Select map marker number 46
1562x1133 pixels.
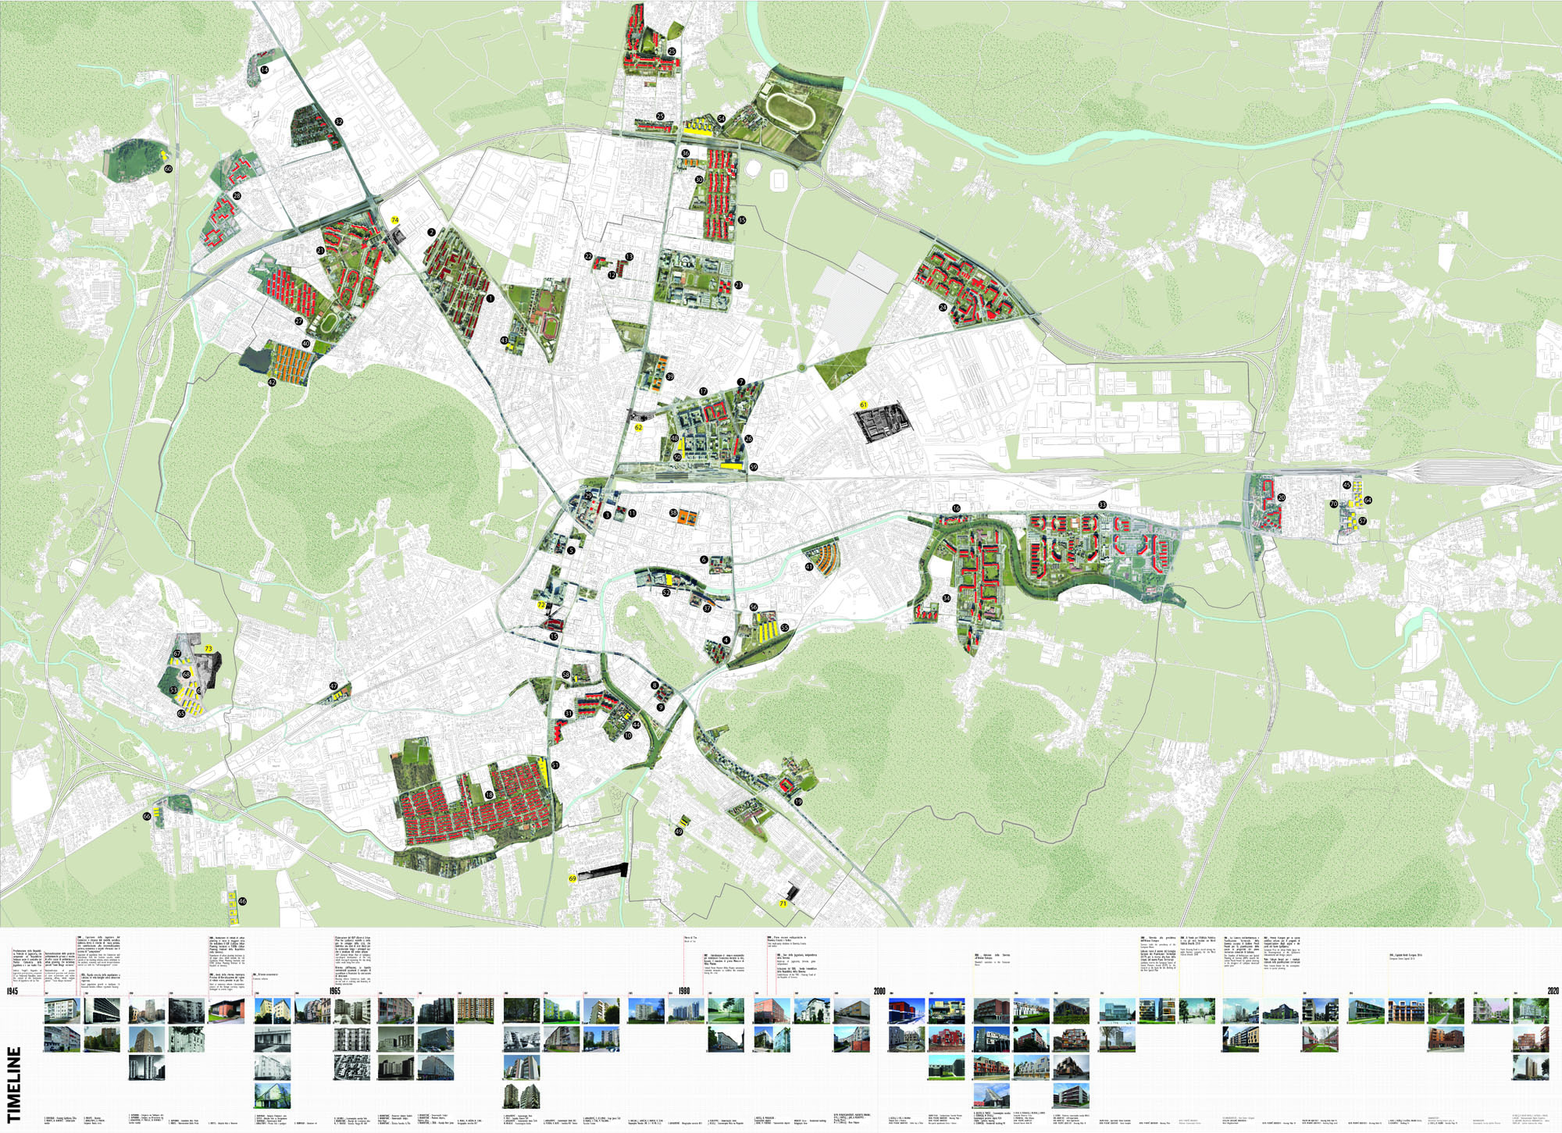tap(243, 901)
